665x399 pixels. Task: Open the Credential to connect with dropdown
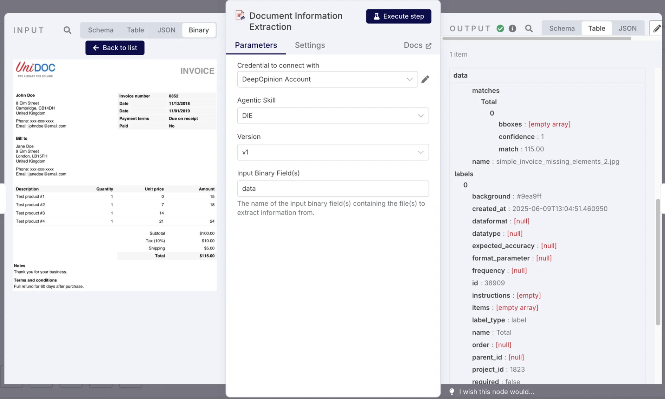[327, 79]
